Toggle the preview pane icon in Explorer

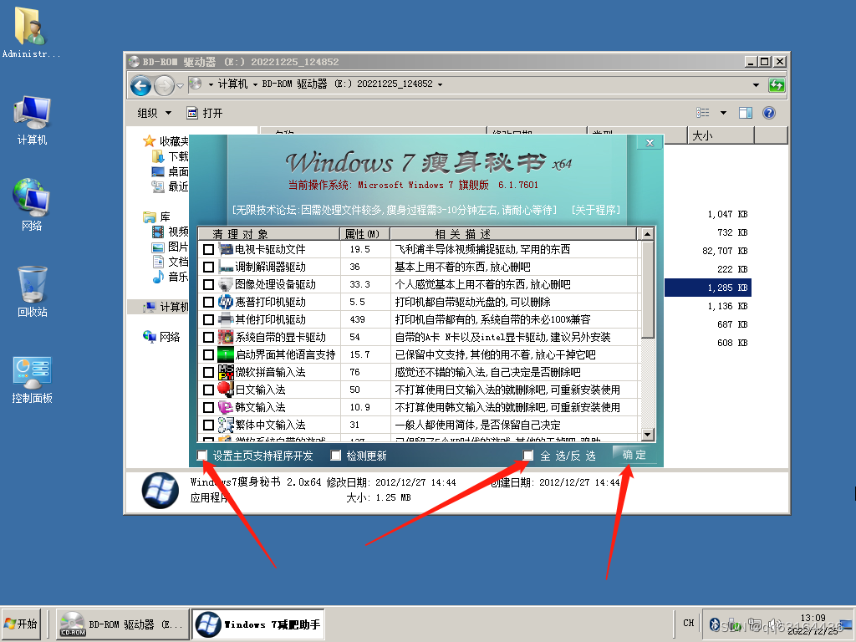pyautogui.click(x=745, y=113)
